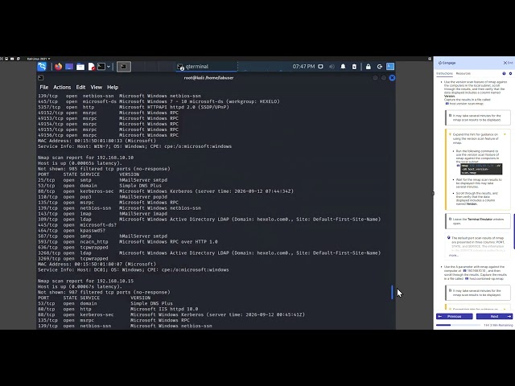Open the notifications bell icon
The image size is (515, 386).
pos(343,67)
